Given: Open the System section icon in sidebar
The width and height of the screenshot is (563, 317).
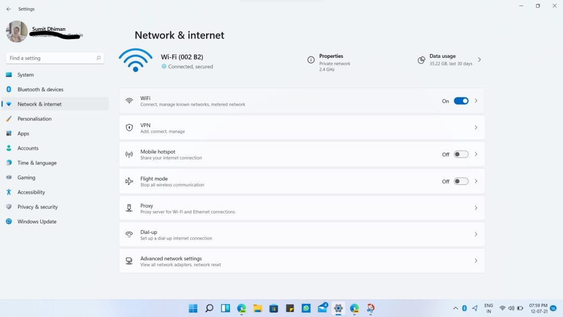Looking at the screenshot, I should click(8, 74).
